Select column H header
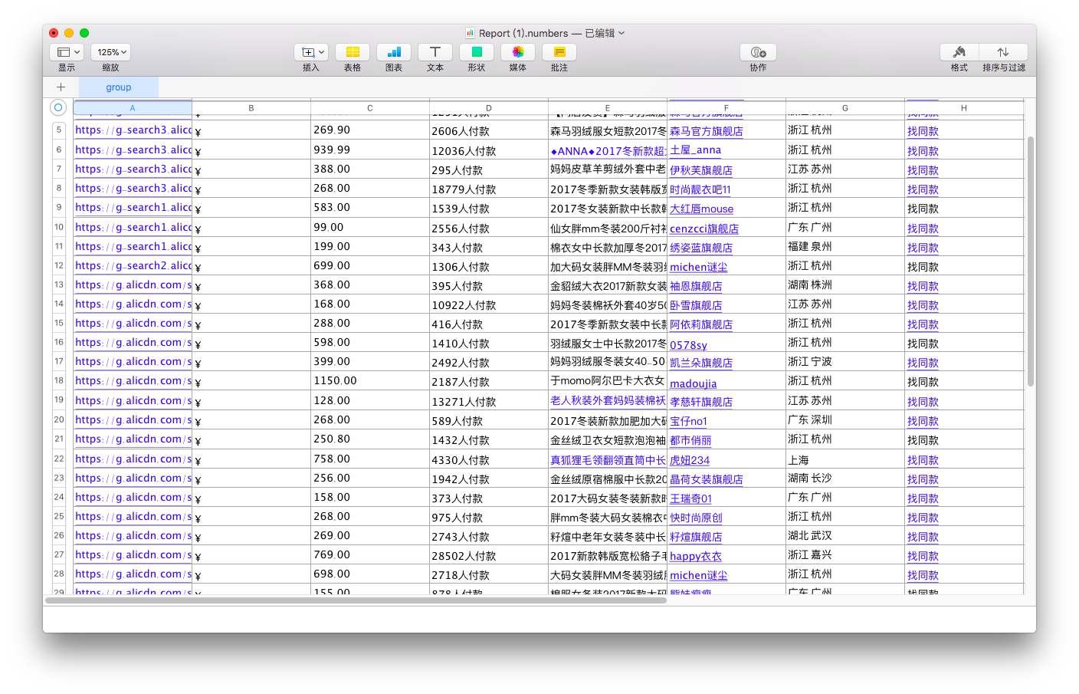 (x=964, y=108)
